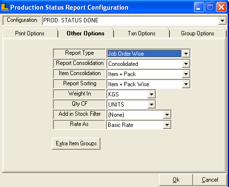Click the Extra Item Groups button

tap(76, 143)
